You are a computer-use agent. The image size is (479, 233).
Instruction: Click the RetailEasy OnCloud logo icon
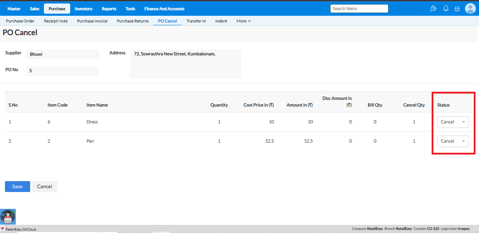coord(2,229)
